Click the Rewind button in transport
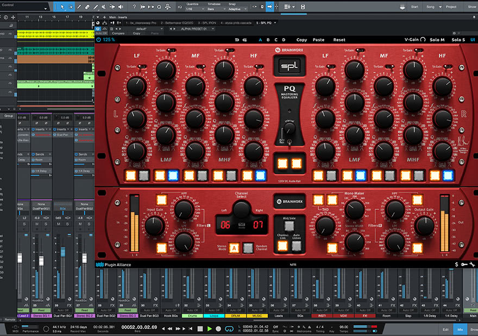478x336 pixels. (x=170, y=329)
